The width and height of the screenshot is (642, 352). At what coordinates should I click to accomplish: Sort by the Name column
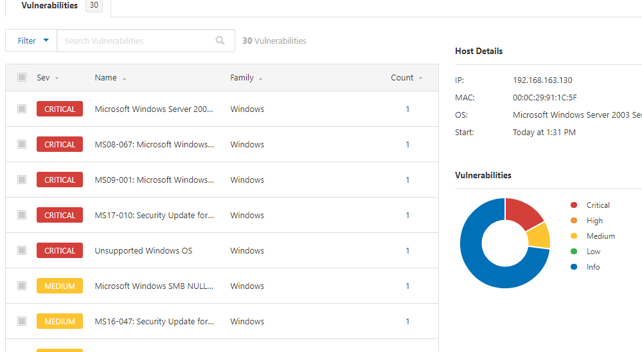point(110,77)
